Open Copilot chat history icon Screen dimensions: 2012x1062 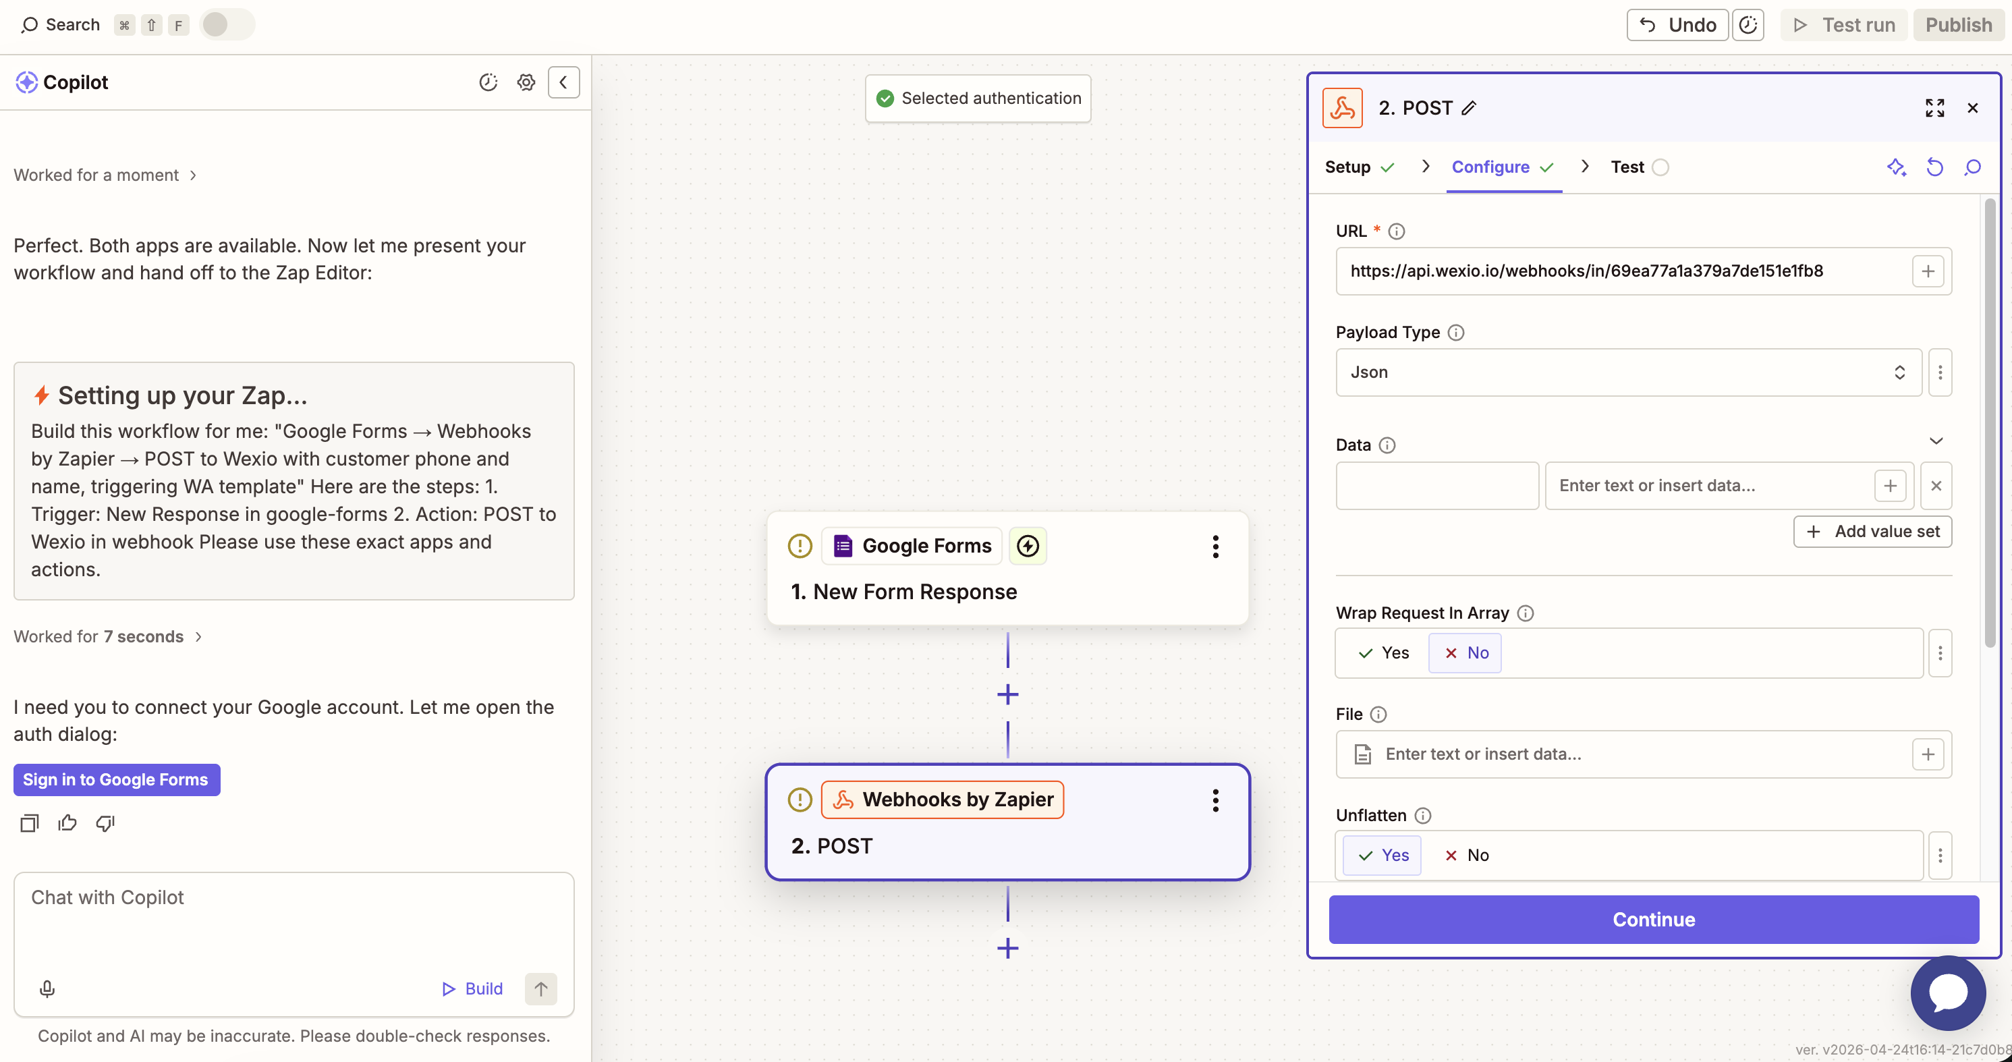[x=488, y=82]
